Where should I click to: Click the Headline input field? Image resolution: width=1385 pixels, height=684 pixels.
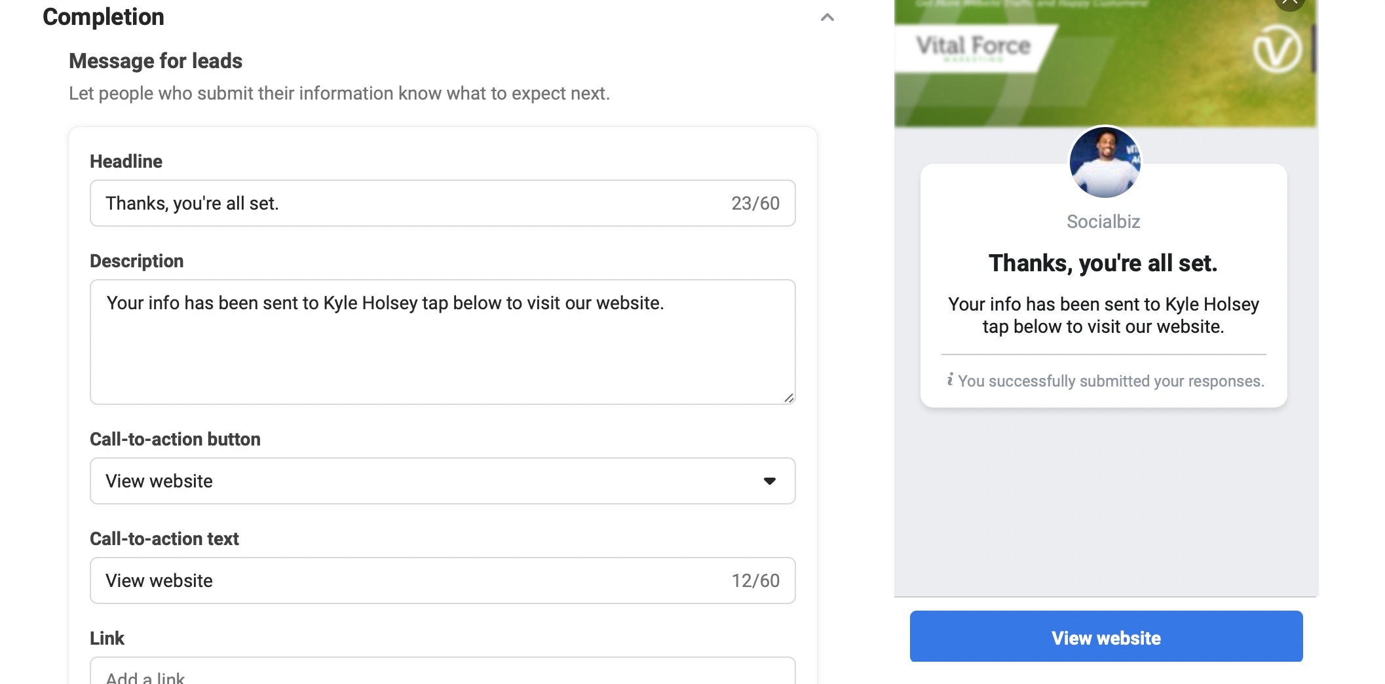point(442,203)
